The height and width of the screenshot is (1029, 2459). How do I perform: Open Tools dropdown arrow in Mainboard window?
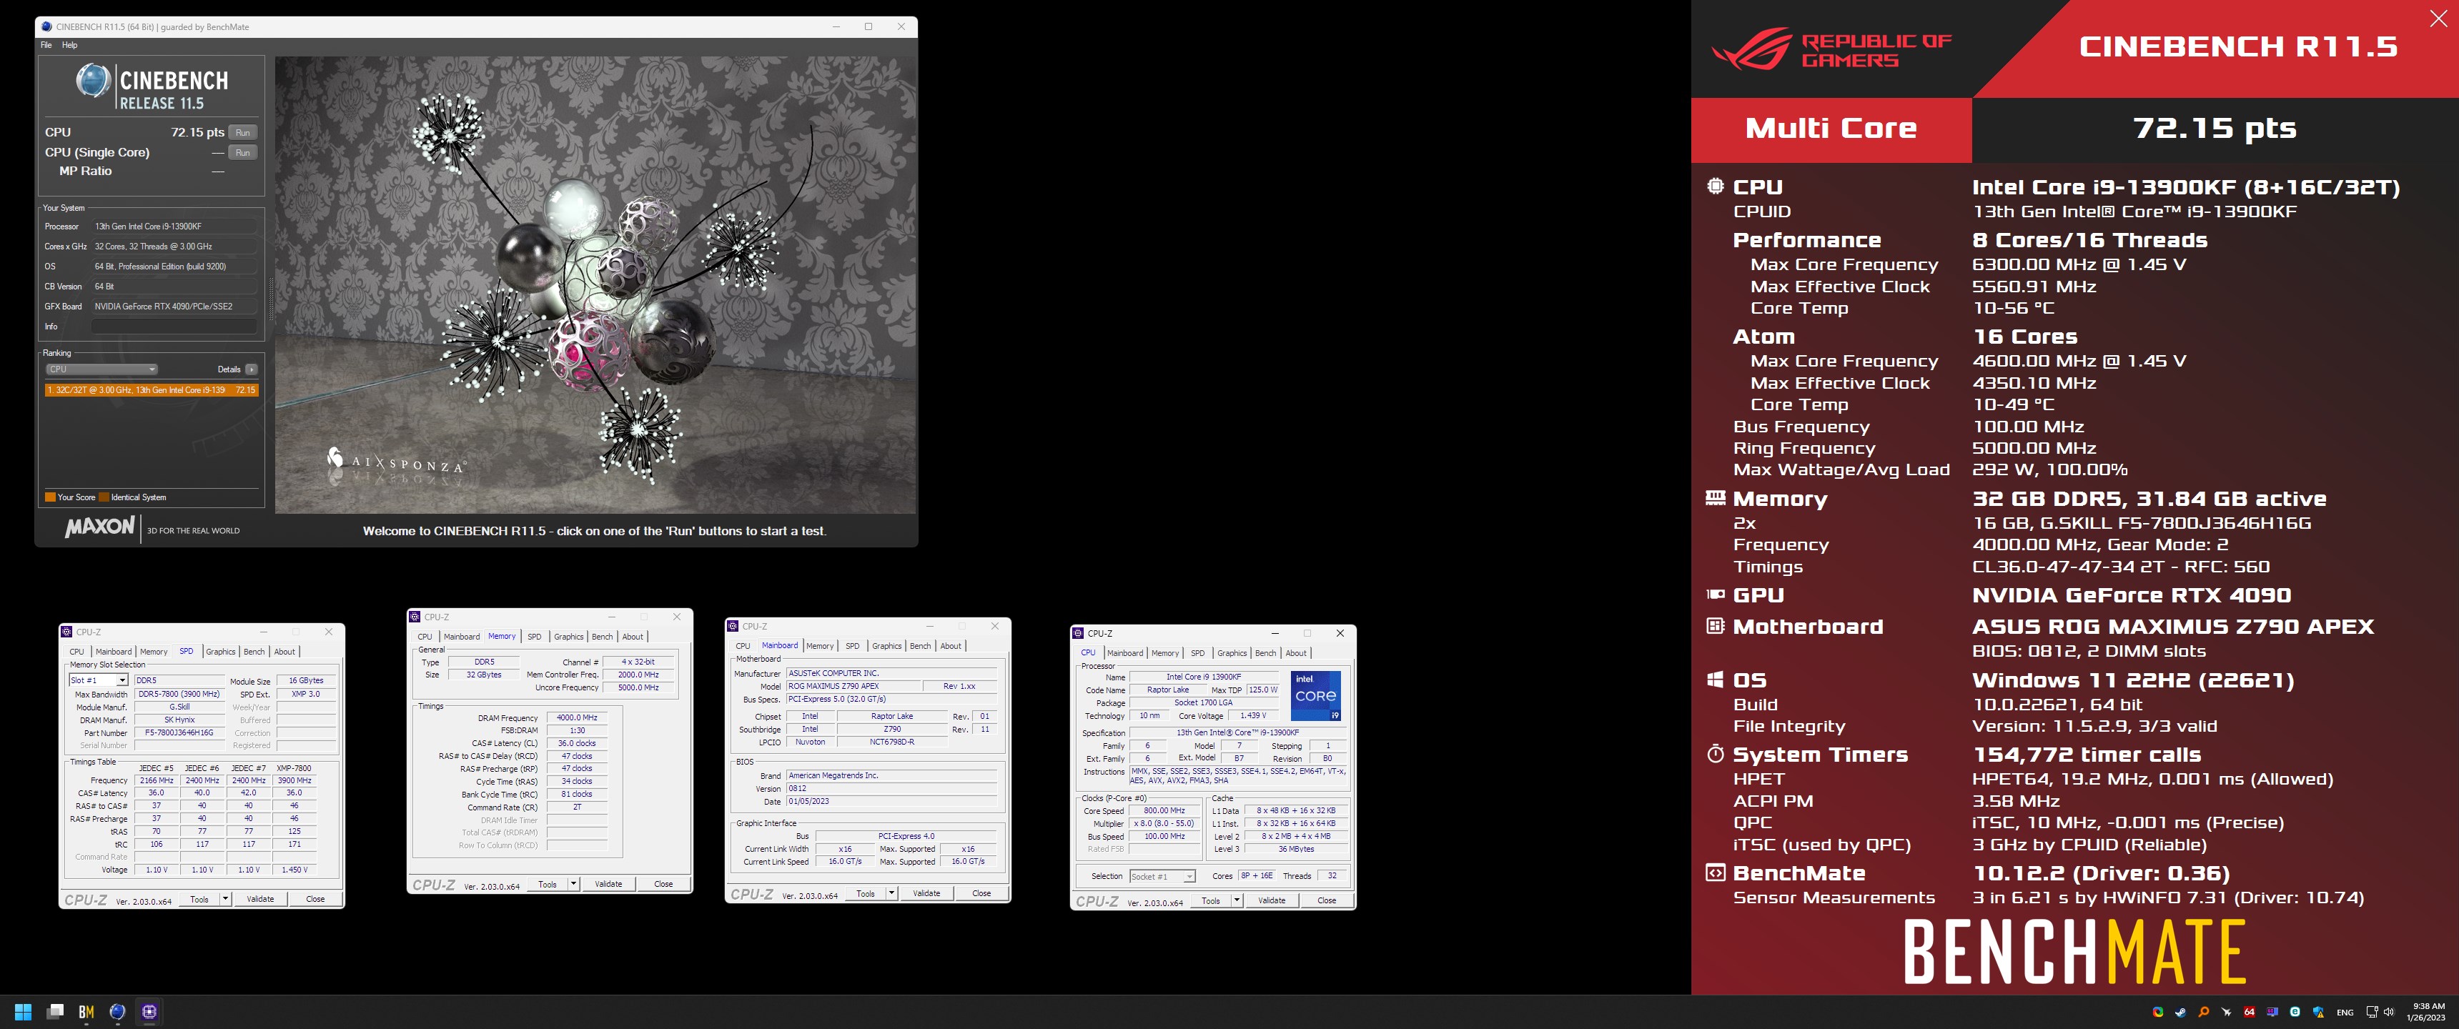(x=891, y=893)
